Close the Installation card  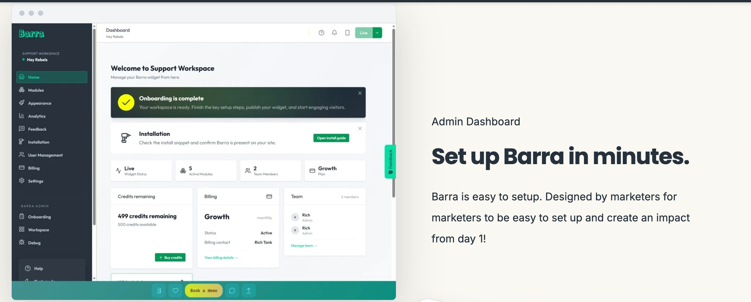coord(360,128)
